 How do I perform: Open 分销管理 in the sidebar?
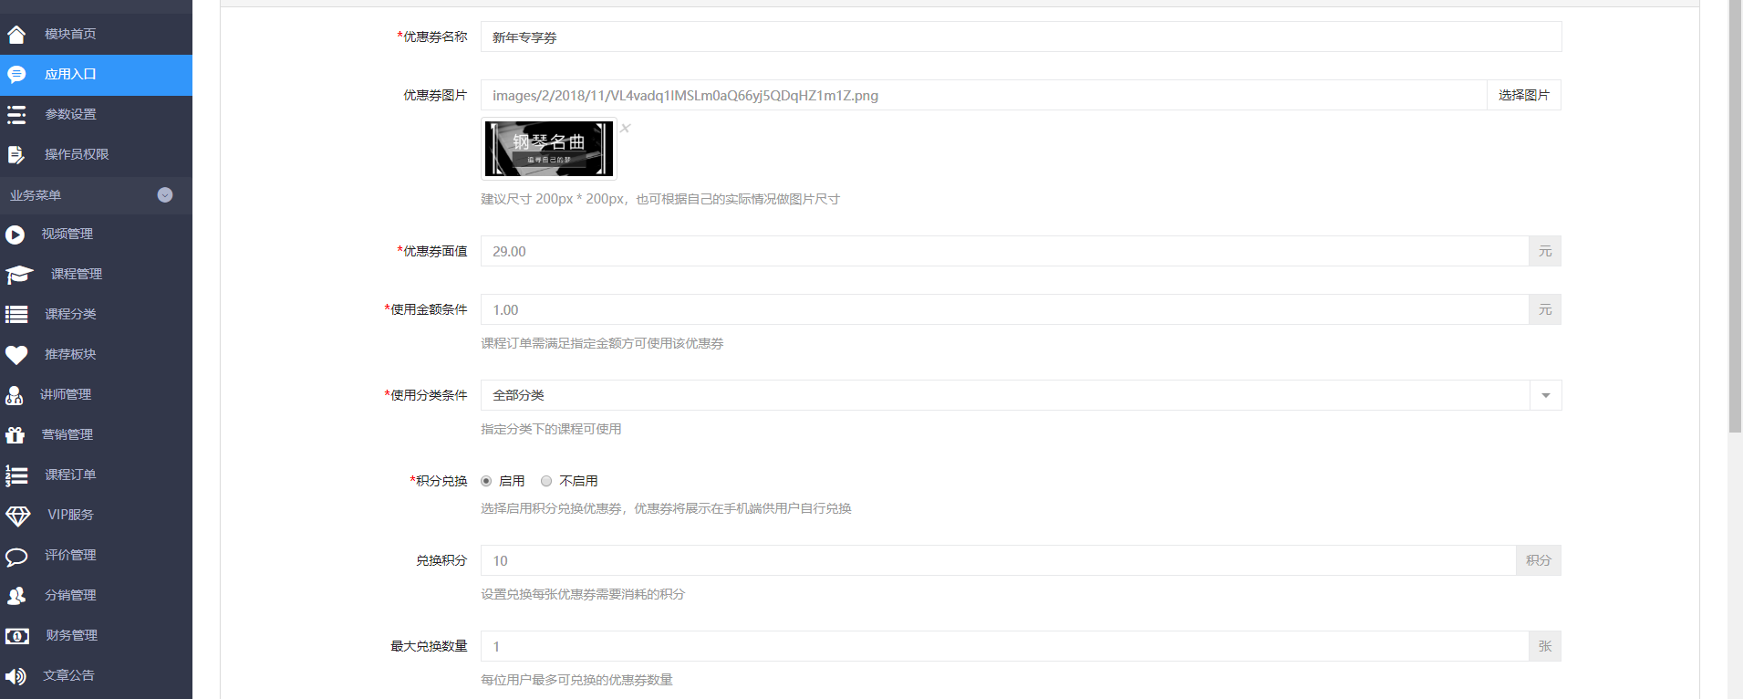click(96, 596)
